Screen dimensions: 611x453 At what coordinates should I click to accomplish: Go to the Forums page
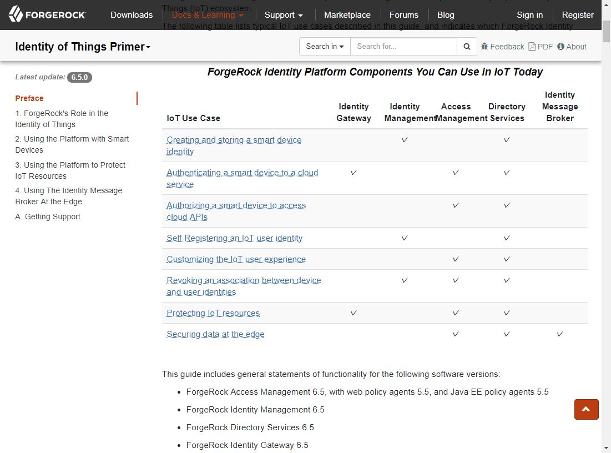404,15
